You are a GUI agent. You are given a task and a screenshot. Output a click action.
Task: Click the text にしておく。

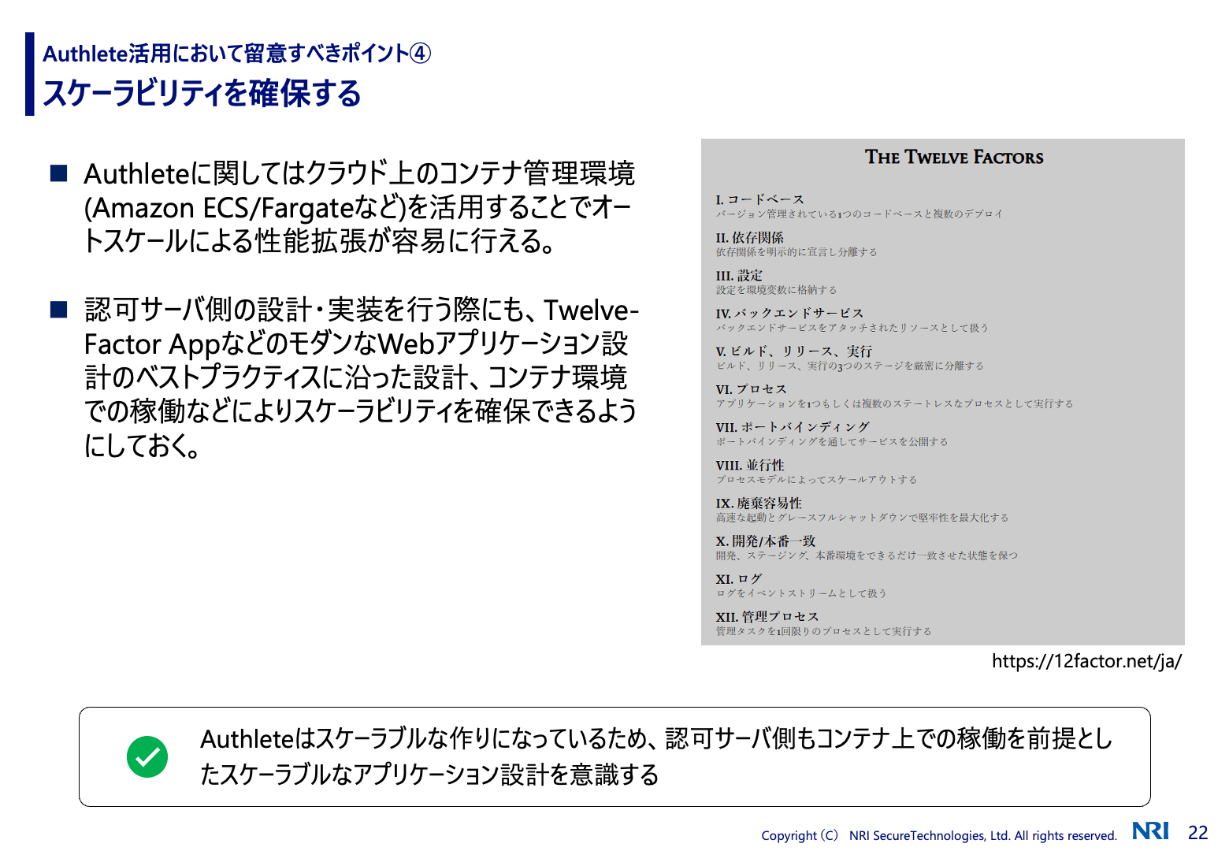click(143, 446)
